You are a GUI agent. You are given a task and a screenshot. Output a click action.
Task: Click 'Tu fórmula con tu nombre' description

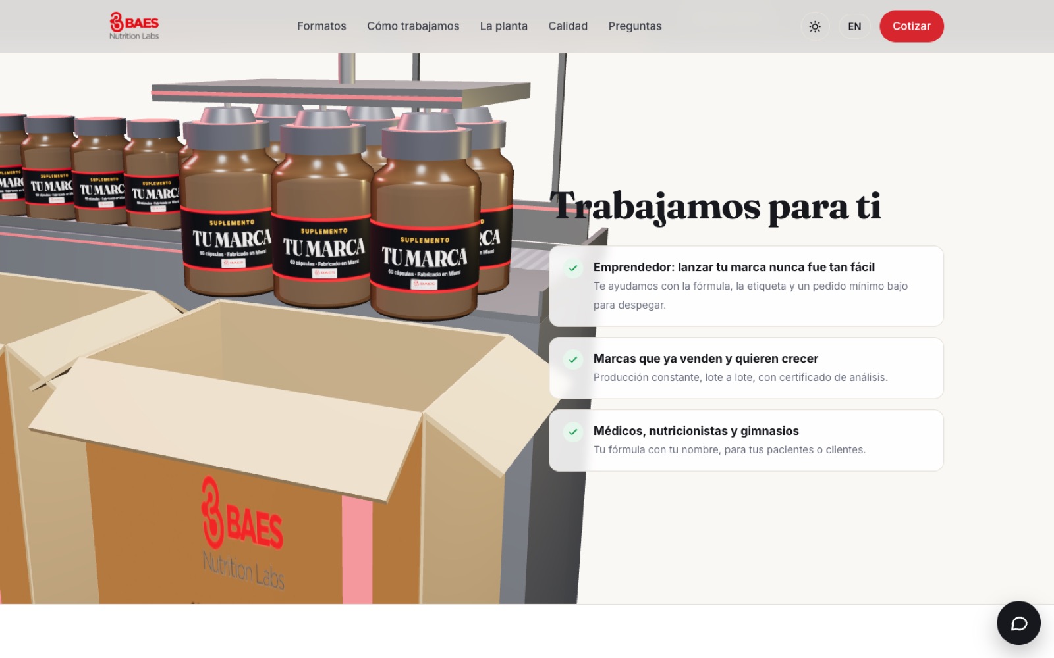[729, 450]
